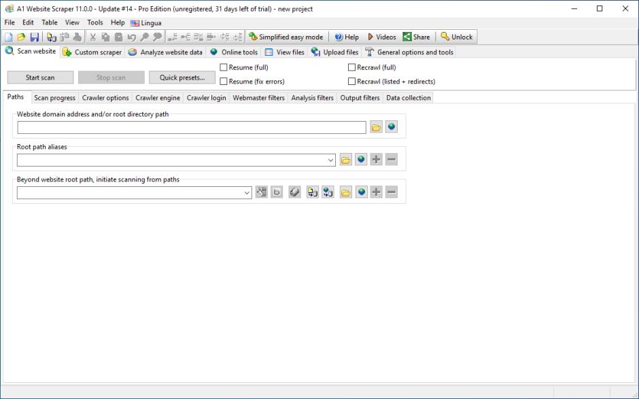
Task: Expand the Beyond website root path dropdown
Action: pyautogui.click(x=247, y=193)
